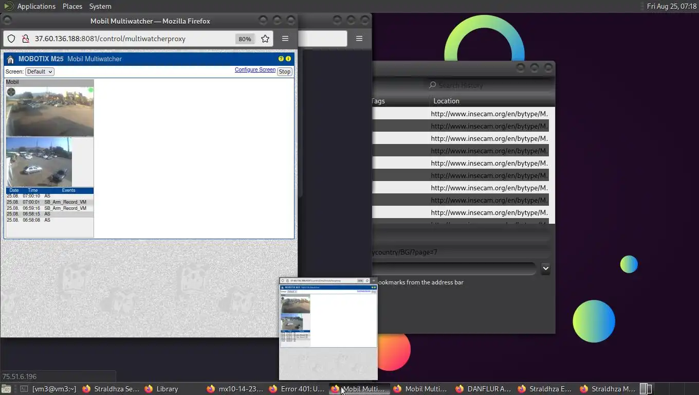Screen dimensions: 699x395
Task: Stop the Multiwatcher with the Stop button
Action: tap(284, 71)
